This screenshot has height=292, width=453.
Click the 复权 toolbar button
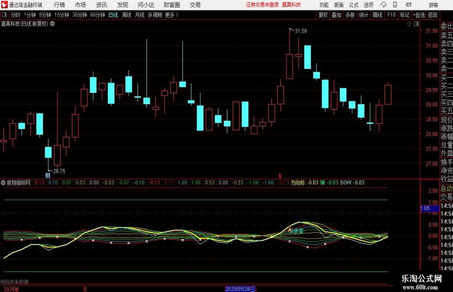[323, 15]
